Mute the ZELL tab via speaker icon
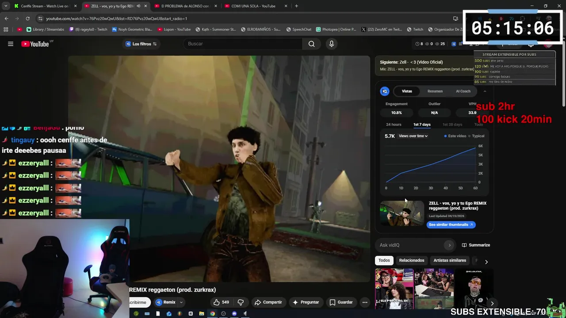This screenshot has height=318, width=566. pos(138,6)
